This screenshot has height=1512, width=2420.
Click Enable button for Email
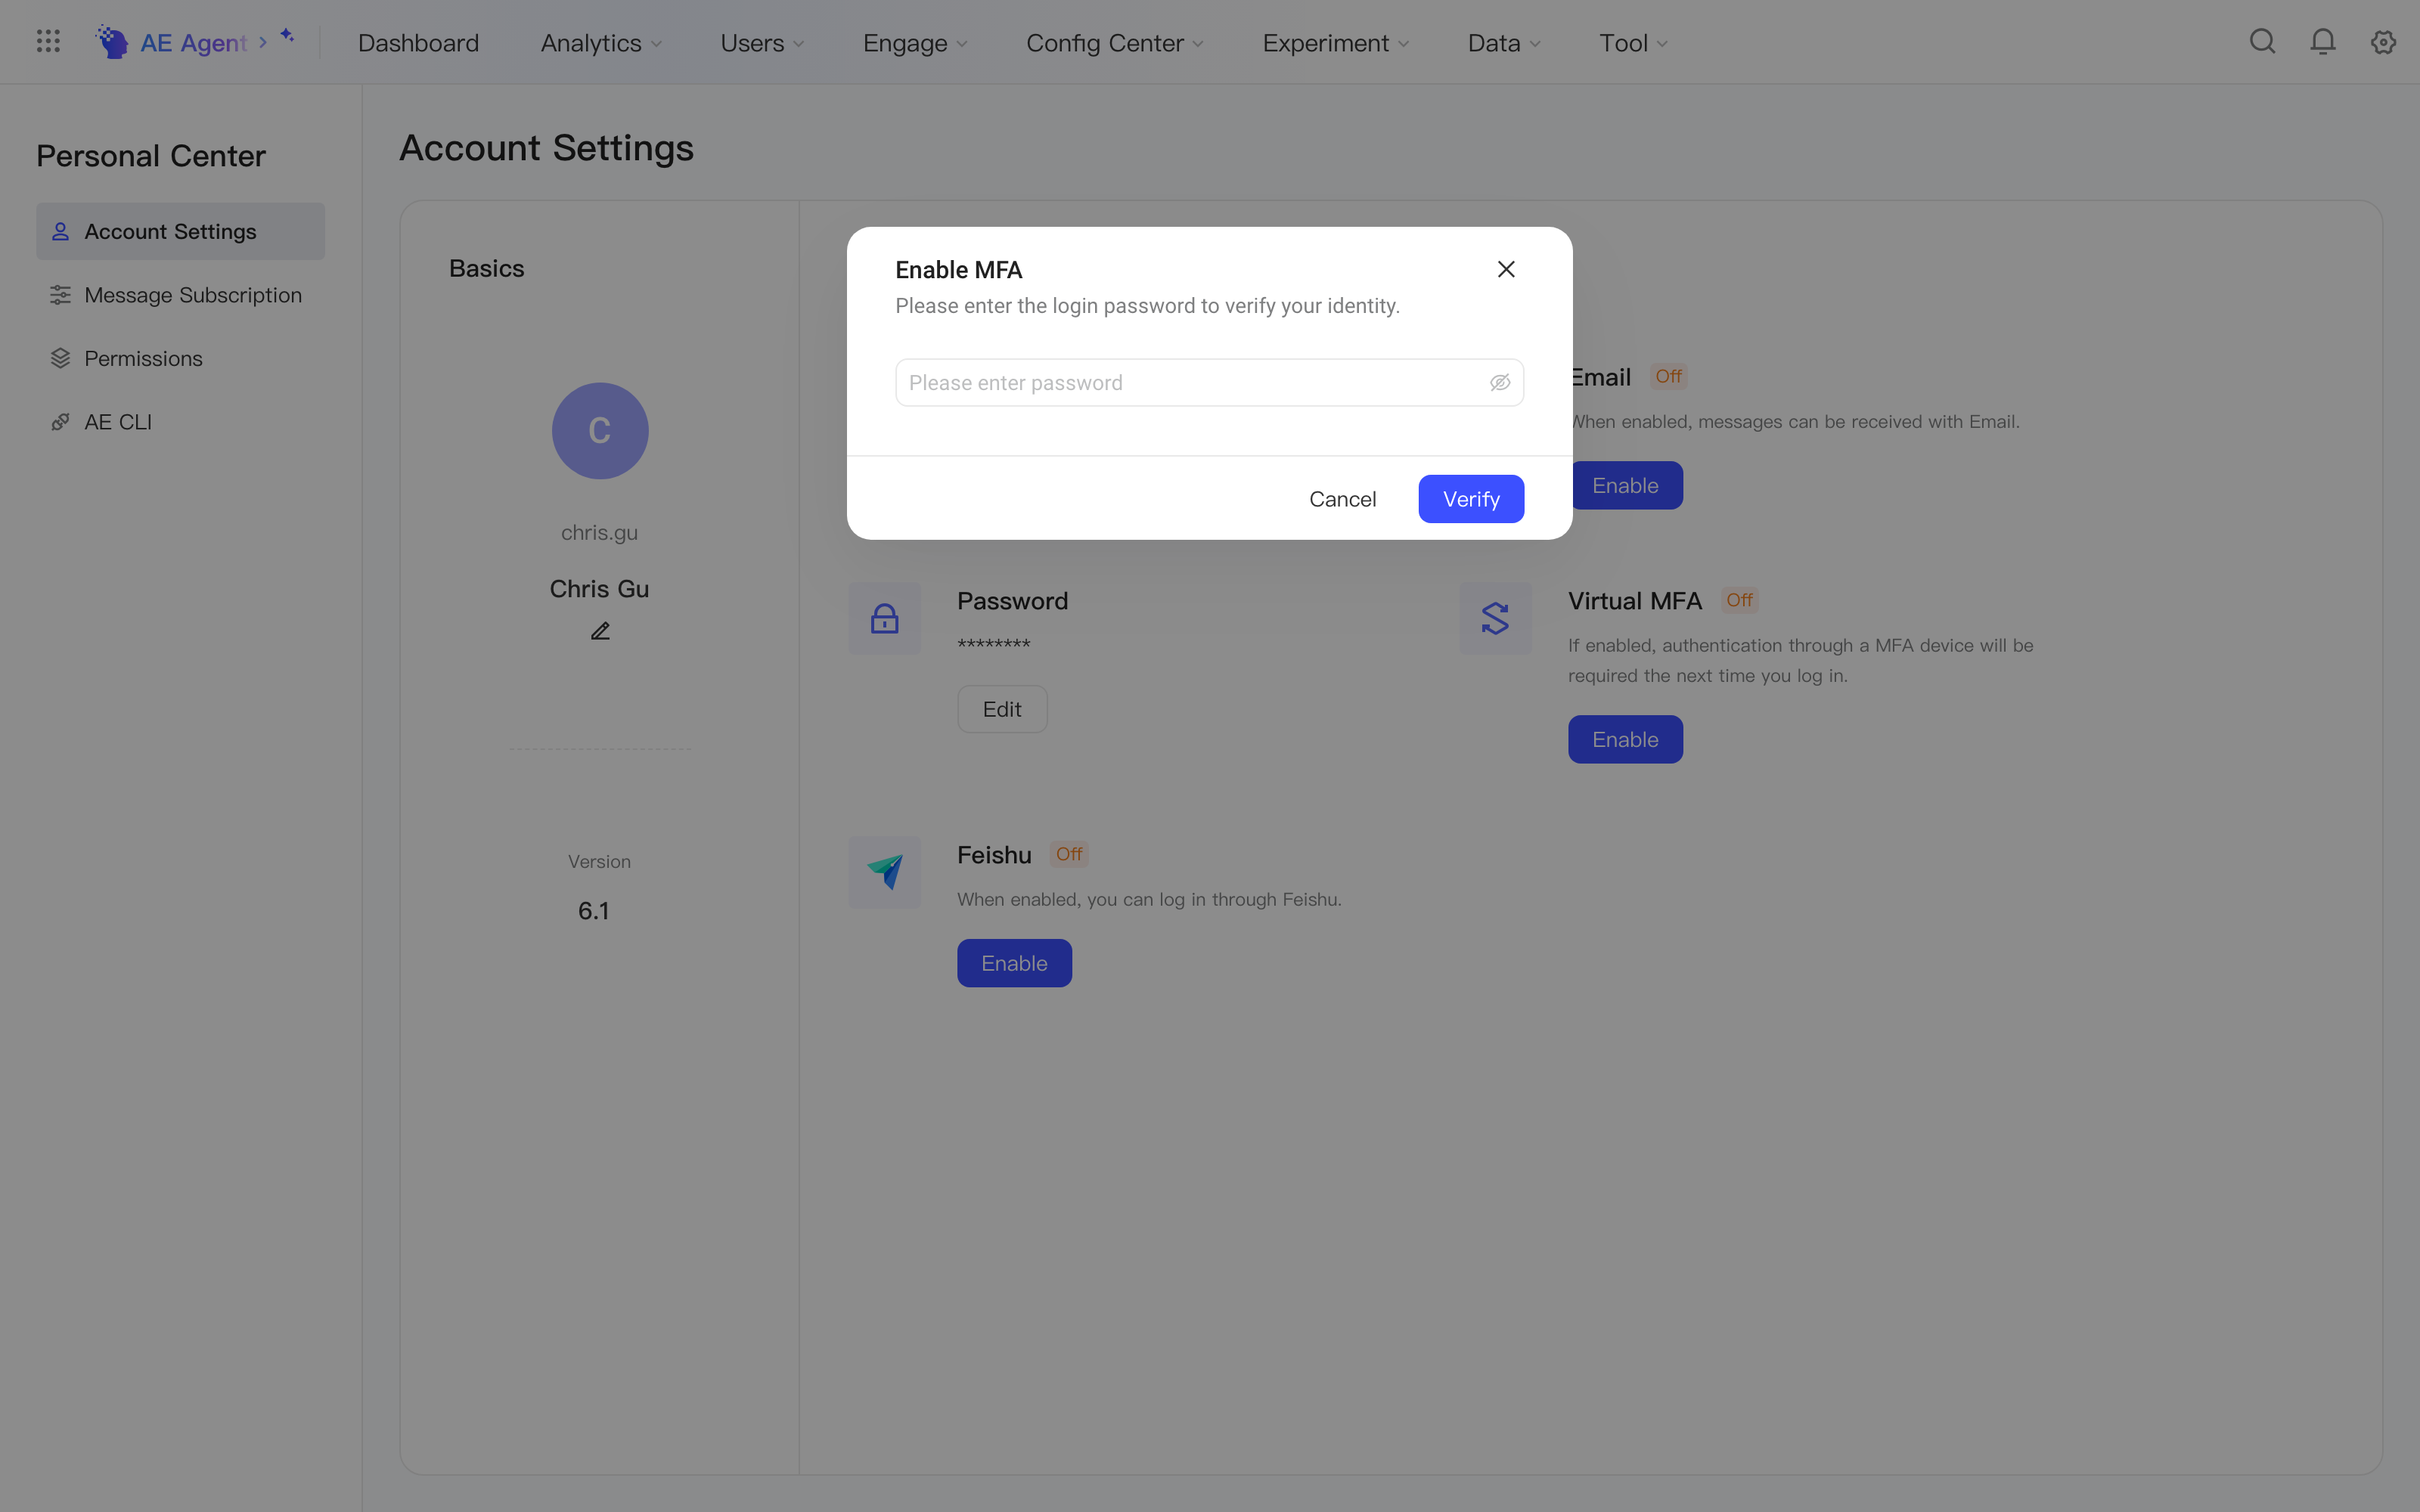click(x=1627, y=485)
